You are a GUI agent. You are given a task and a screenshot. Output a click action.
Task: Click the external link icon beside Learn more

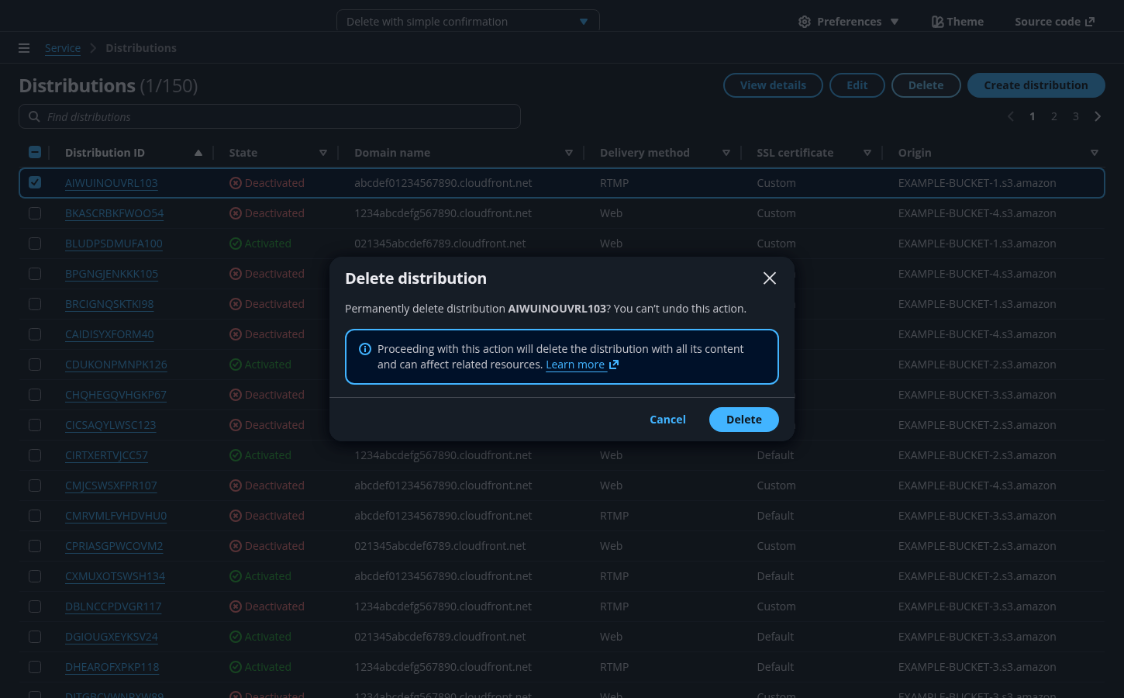coord(614,365)
